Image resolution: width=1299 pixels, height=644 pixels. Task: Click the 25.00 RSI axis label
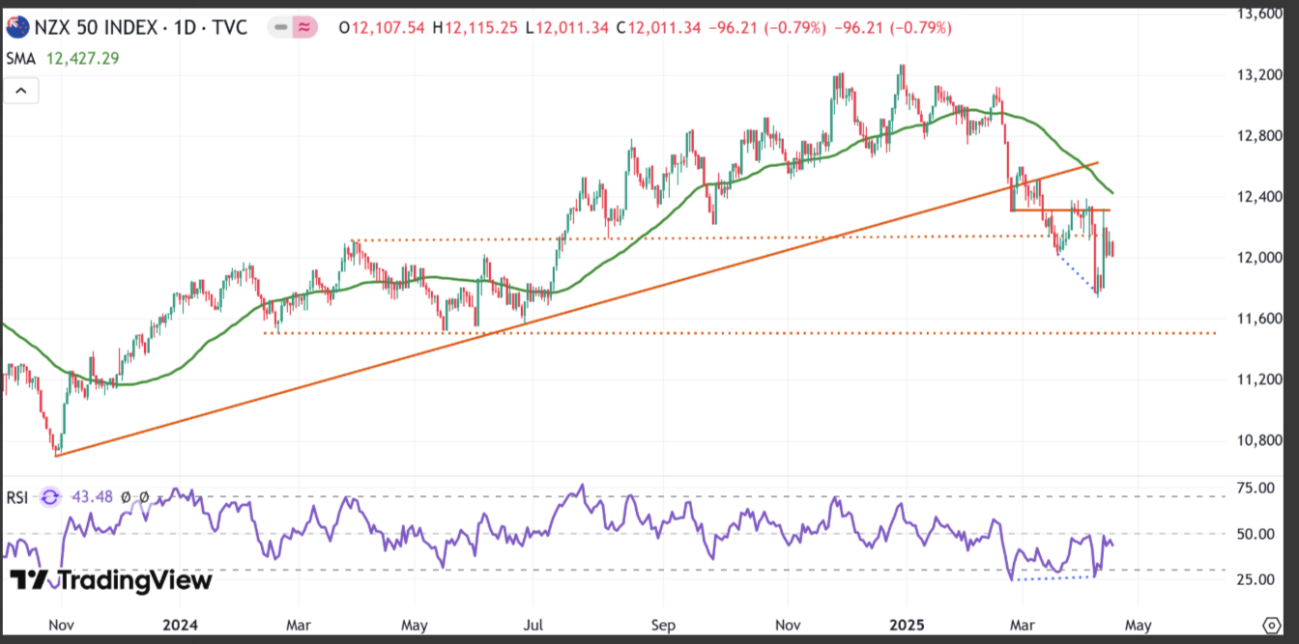pos(1256,579)
